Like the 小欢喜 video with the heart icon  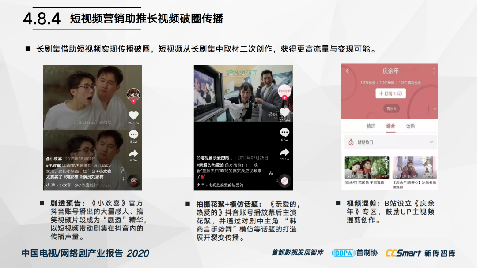[x=133, y=115]
